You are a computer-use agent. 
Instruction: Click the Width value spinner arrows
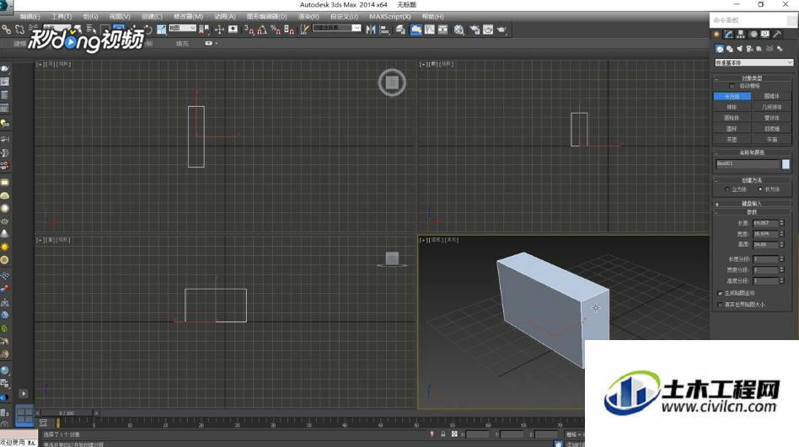(x=781, y=234)
